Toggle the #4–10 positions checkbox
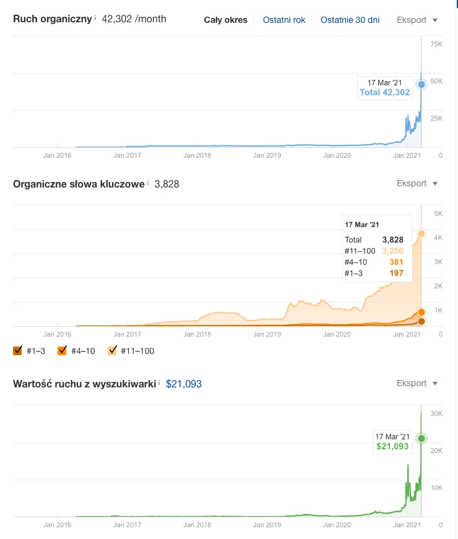The width and height of the screenshot is (458, 539). tap(62, 351)
